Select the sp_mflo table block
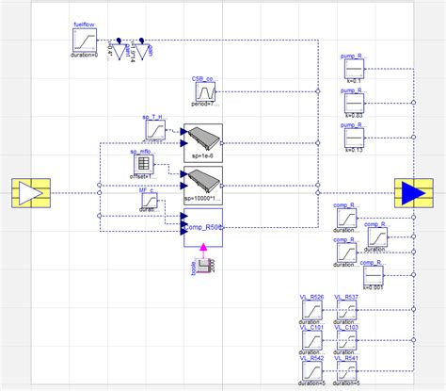This screenshot has height=391, width=446. (144, 164)
